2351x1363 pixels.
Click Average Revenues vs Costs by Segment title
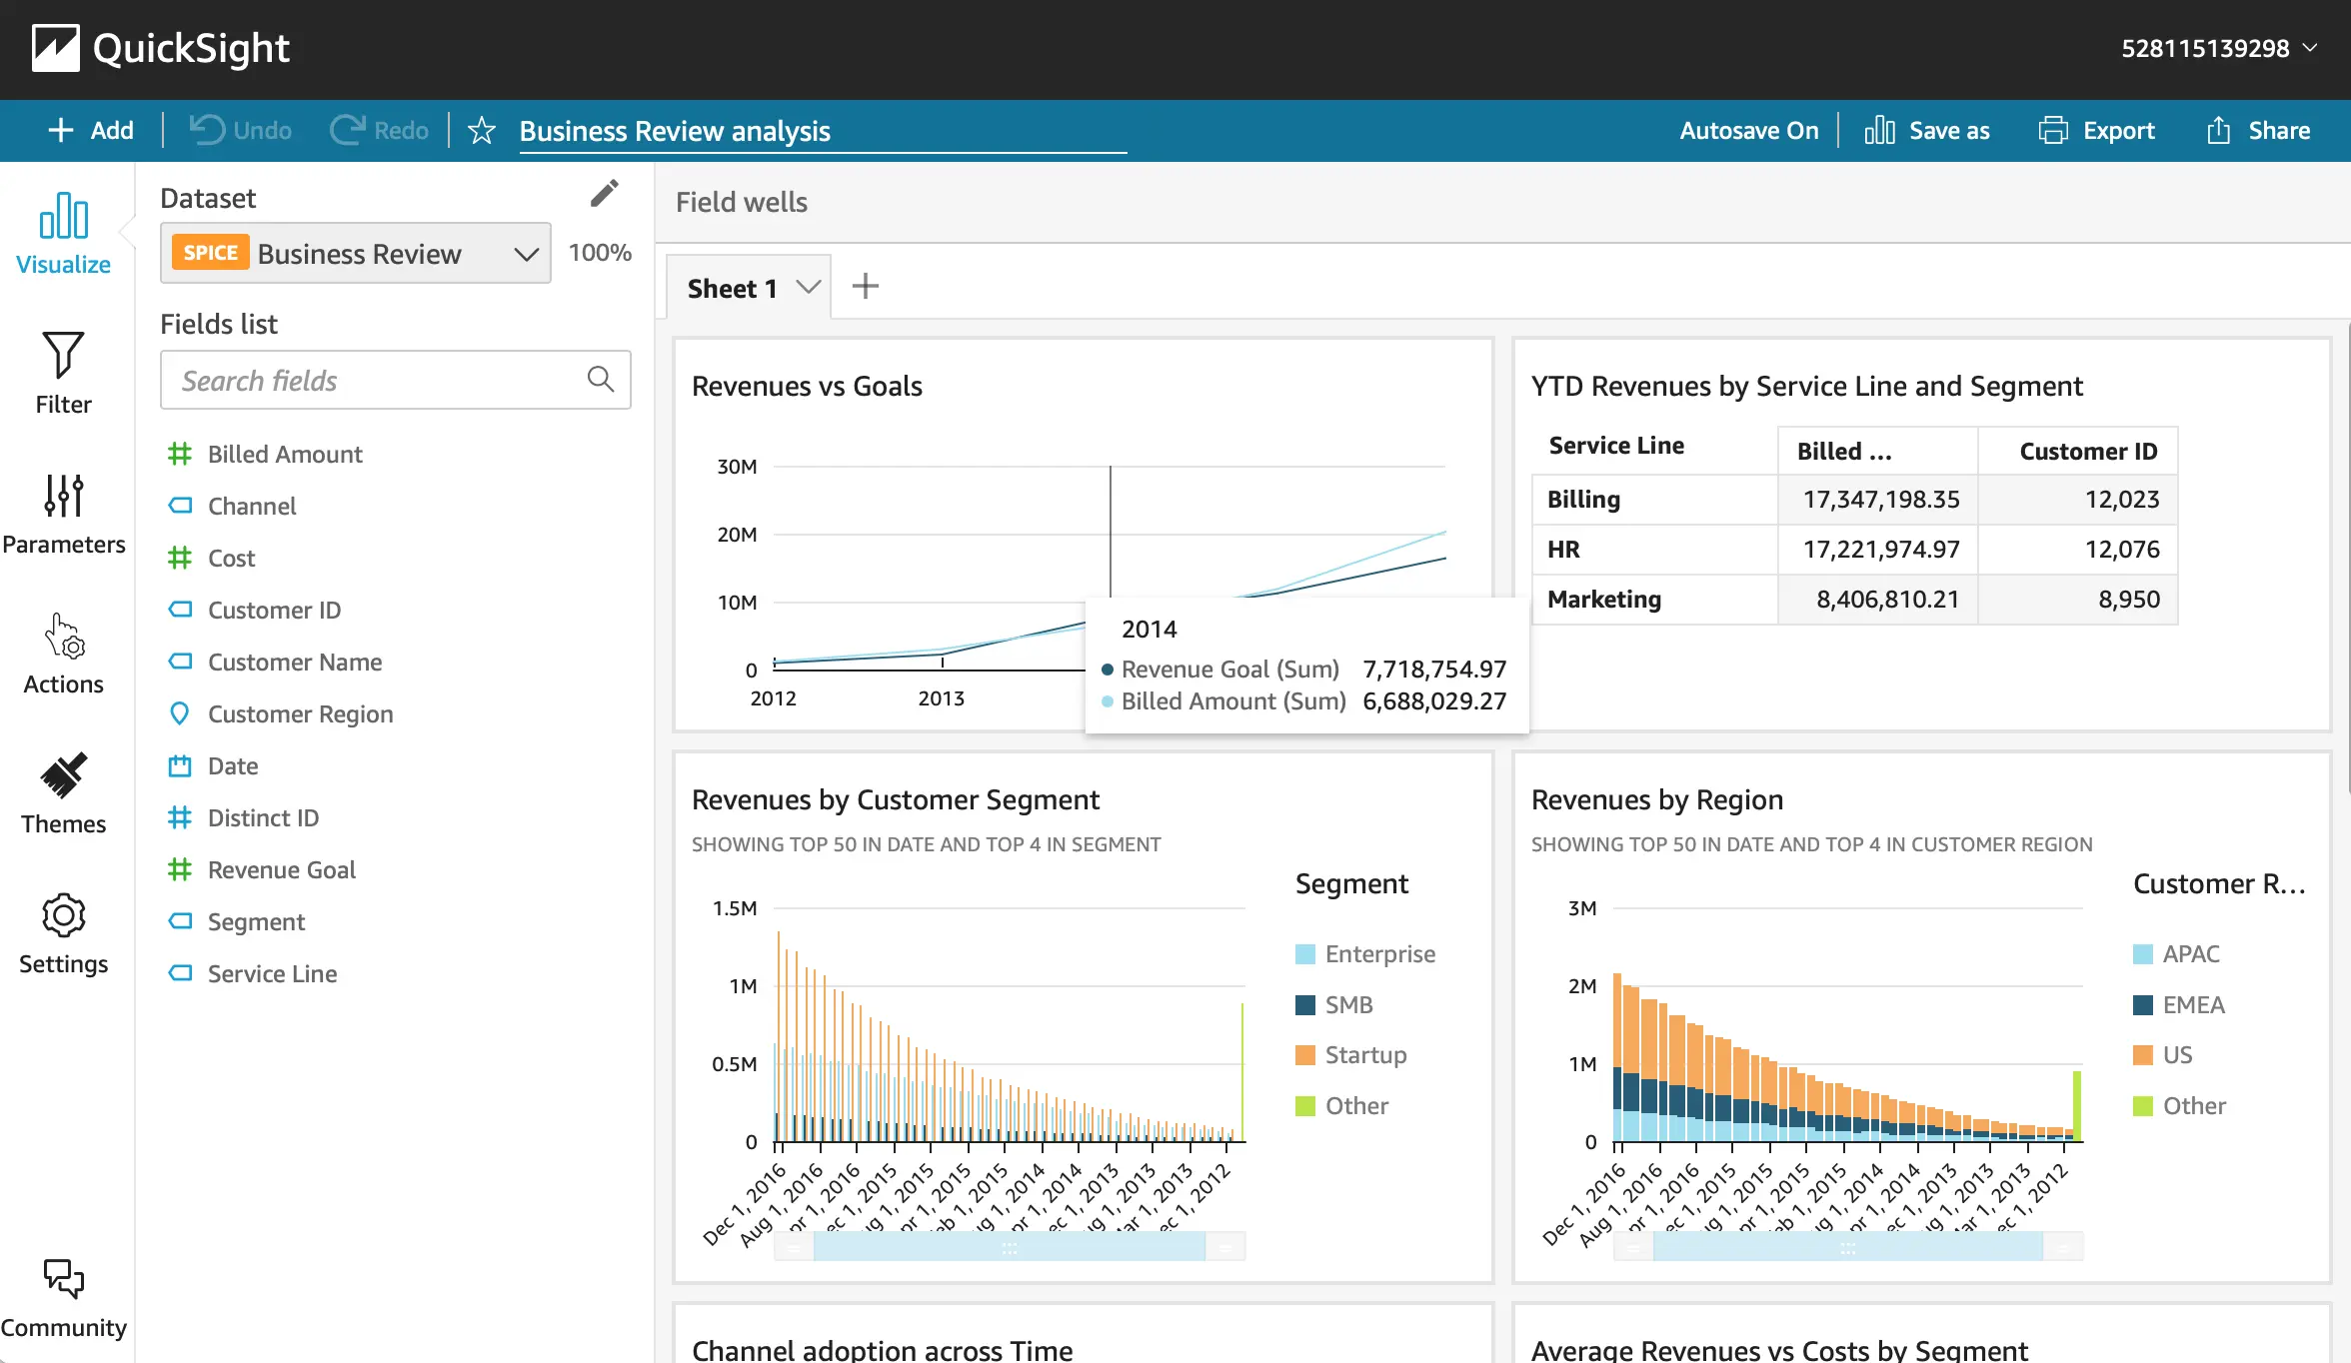pyautogui.click(x=1779, y=1349)
